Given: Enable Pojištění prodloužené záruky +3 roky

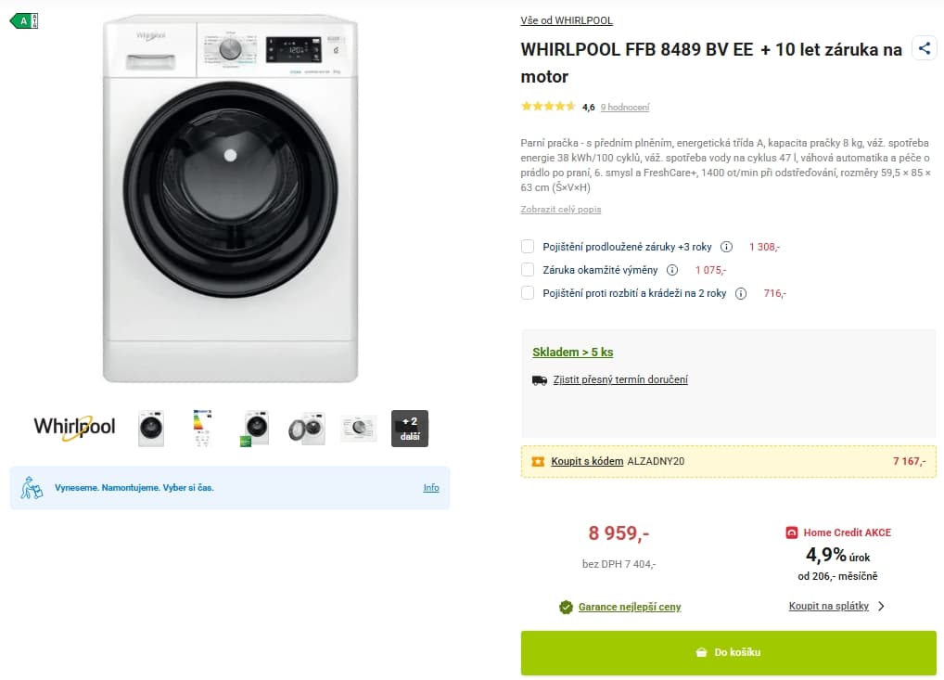Looking at the screenshot, I should [x=528, y=247].
